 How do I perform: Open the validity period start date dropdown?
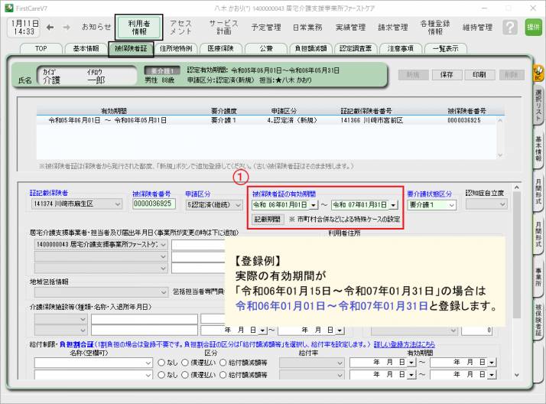[314, 204]
